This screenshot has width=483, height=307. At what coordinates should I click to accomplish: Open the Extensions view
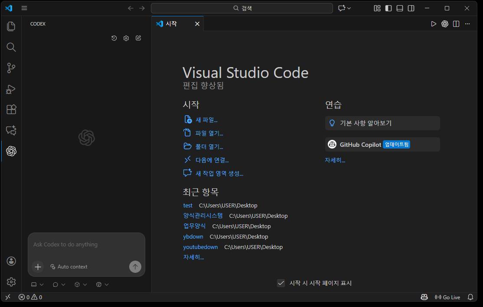[11, 110]
